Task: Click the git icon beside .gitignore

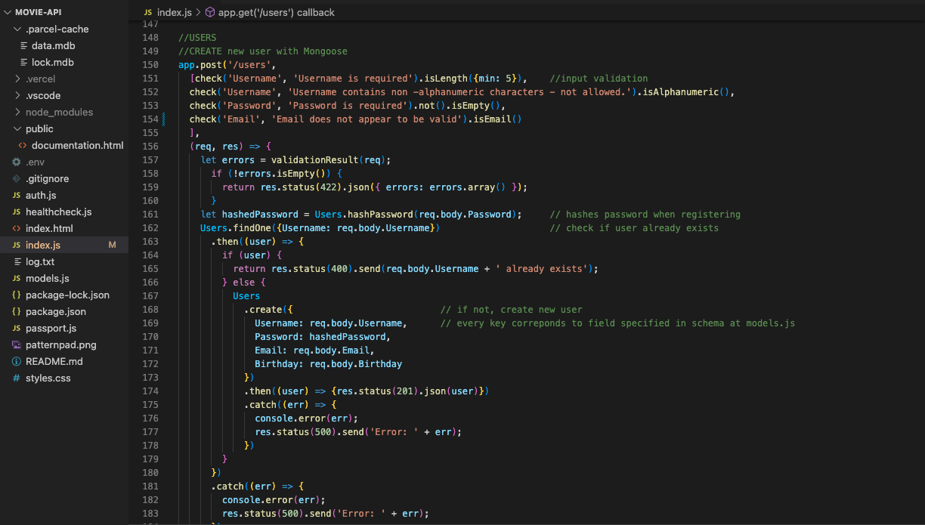Action: (17, 179)
